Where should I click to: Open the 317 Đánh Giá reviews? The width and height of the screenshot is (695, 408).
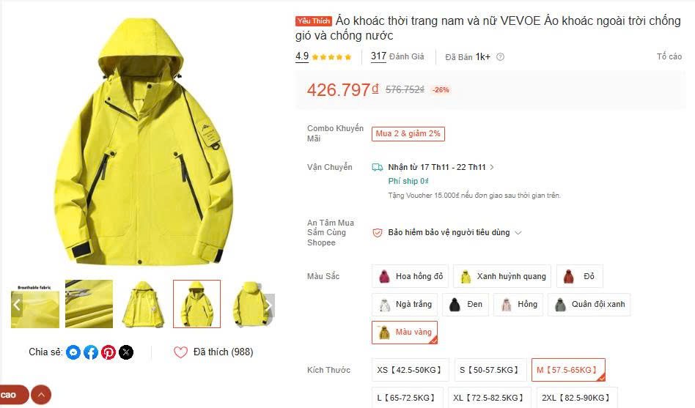[397, 56]
